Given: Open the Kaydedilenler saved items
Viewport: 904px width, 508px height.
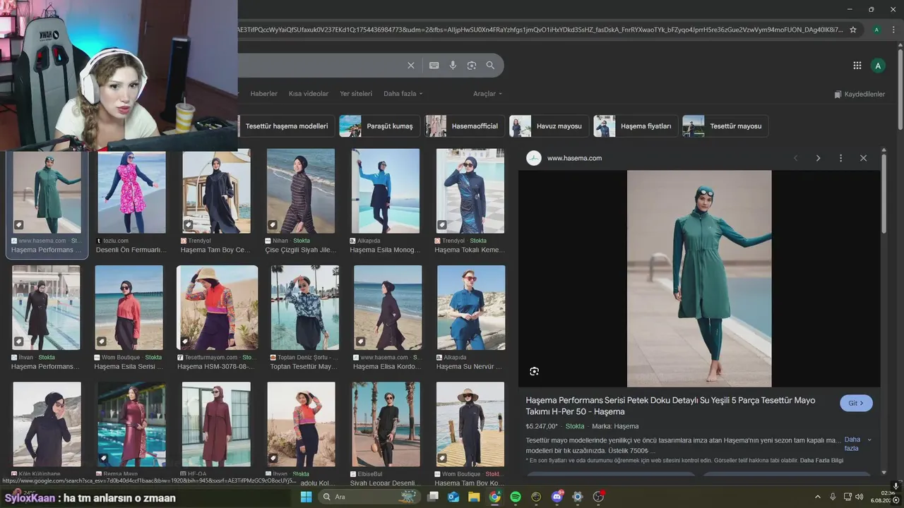Looking at the screenshot, I should pos(860,94).
